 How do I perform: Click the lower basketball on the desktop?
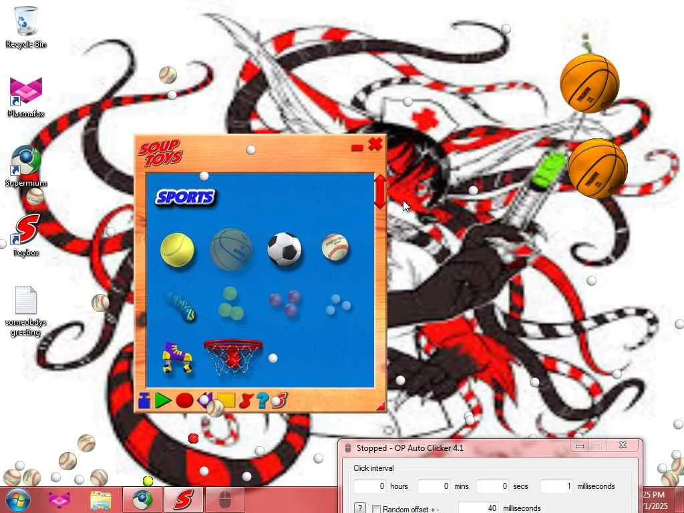(598, 168)
